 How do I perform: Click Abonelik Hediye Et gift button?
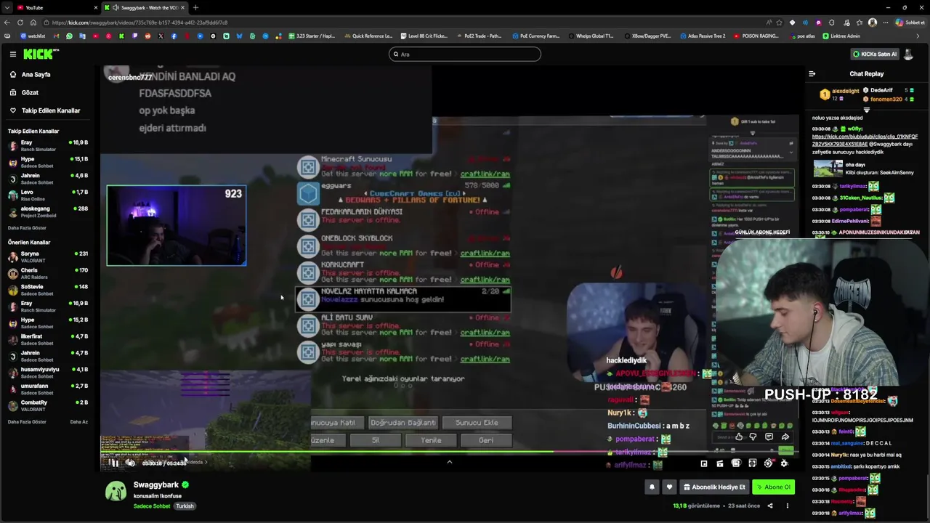tap(713, 487)
